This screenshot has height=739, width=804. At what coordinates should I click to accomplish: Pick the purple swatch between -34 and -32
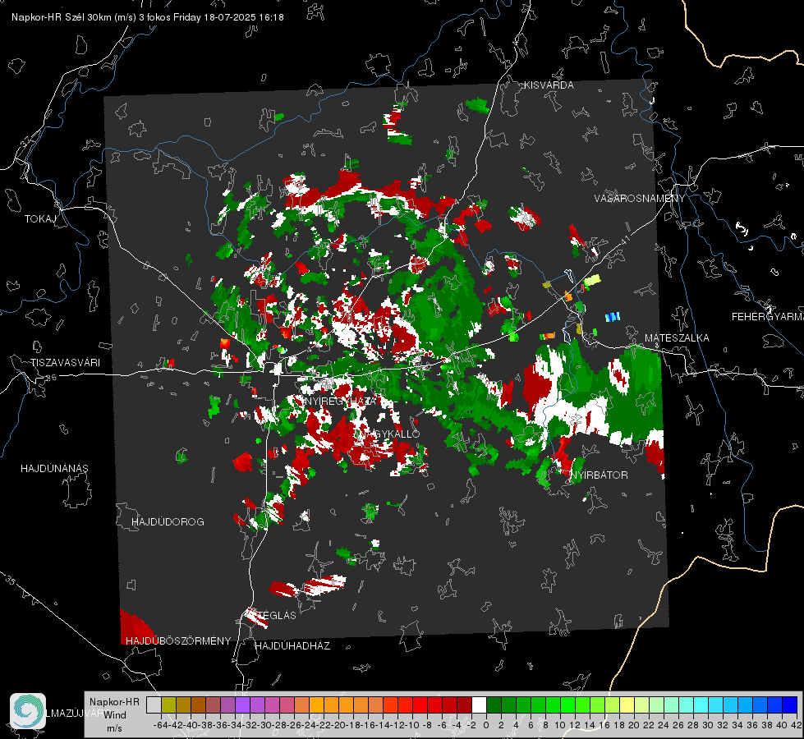tap(242, 705)
